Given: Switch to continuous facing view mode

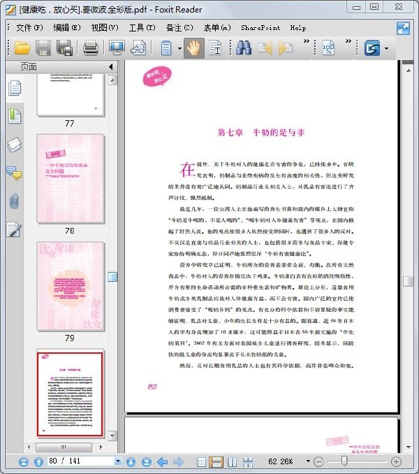Looking at the screenshot, I should 248,461.
